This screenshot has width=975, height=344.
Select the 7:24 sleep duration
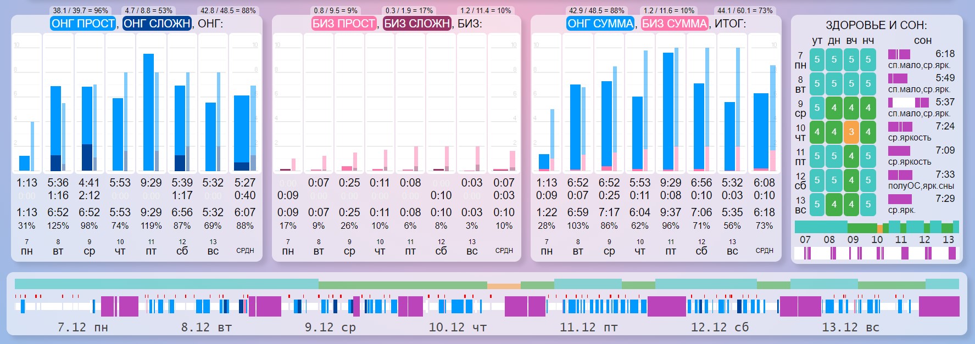945,126
